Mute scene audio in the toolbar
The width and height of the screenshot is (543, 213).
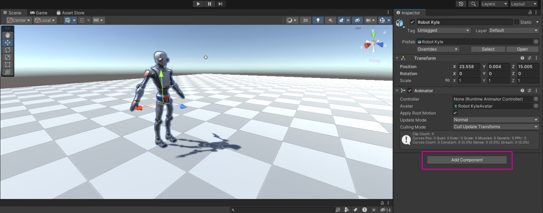331,20
